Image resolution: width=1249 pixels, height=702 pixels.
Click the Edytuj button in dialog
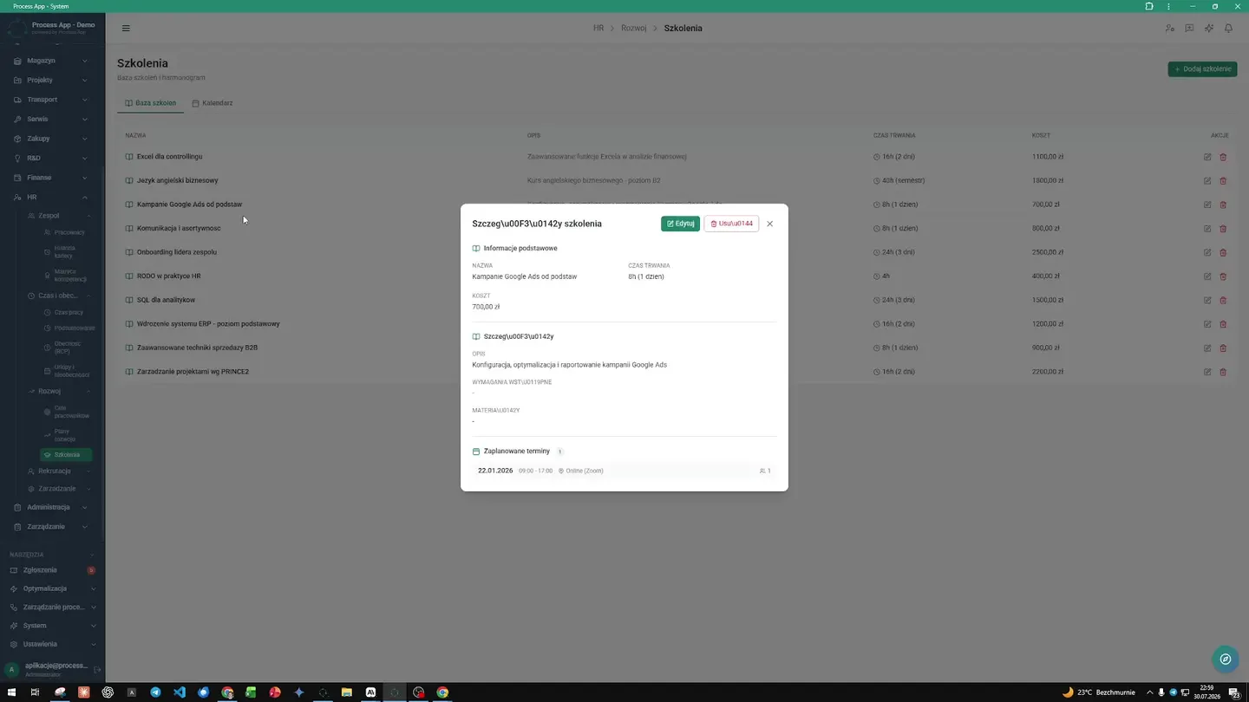(x=680, y=224)
